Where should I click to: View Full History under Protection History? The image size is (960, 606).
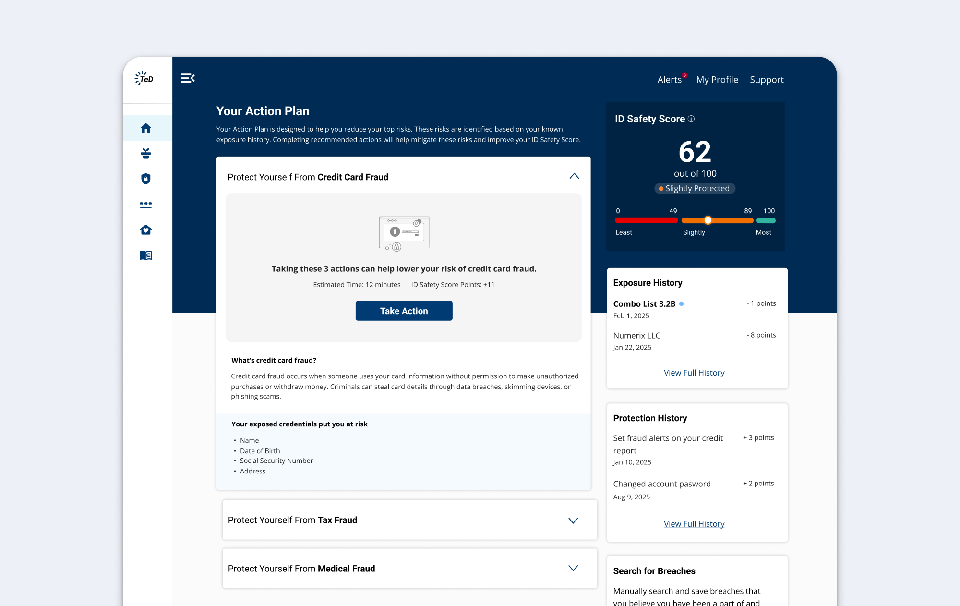694,524
